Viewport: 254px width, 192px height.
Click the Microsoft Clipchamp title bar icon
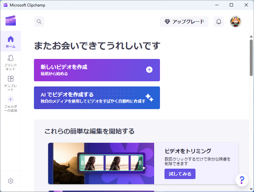coord(5,5)
